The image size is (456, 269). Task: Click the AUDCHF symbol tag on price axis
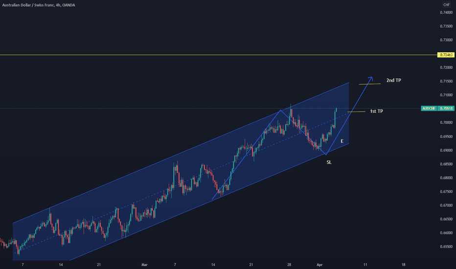click(x=429, y=109)
